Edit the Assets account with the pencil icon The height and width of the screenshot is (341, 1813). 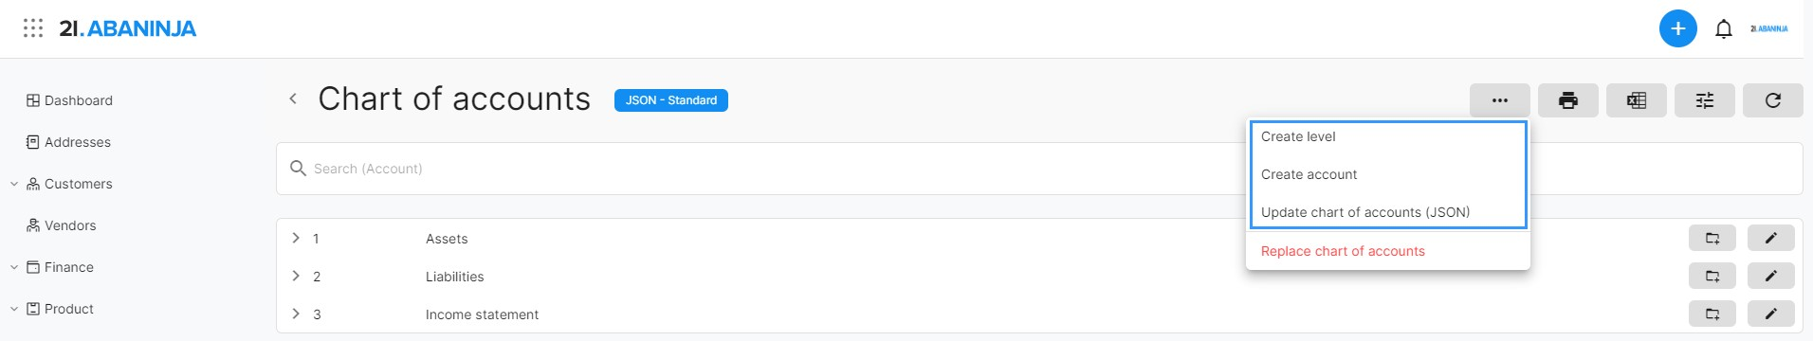[x=1770, y=238]
